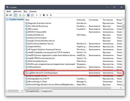Open Help via blue question mark icon
Viewport: 130px width, 101px height.
[x=28, y=15]
